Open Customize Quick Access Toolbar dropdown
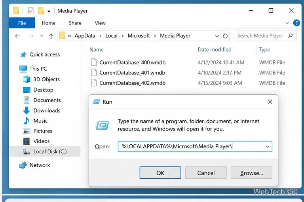The image size is (304, 202). [49, 11]
